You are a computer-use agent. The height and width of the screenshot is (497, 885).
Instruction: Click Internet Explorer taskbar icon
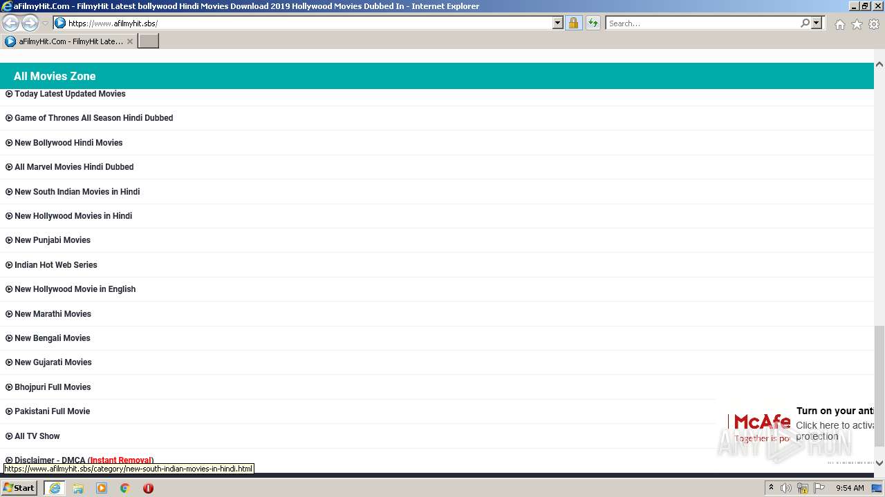55,488
